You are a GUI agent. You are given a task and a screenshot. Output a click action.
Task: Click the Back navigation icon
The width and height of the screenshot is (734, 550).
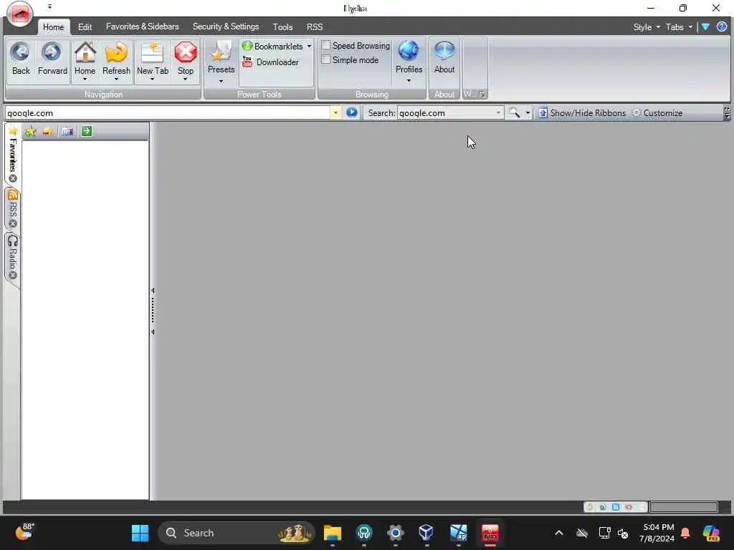(x=21, y=52)
